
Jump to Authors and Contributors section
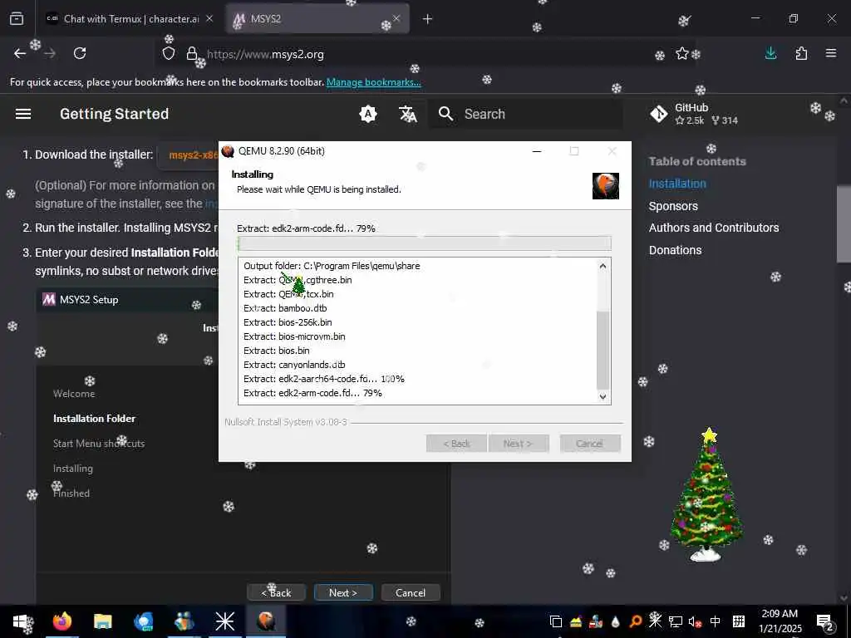(x=714, y=228)
